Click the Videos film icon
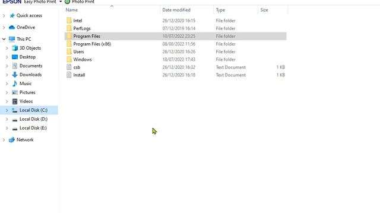Screen dimensions: 380x213 pos(15,101)
